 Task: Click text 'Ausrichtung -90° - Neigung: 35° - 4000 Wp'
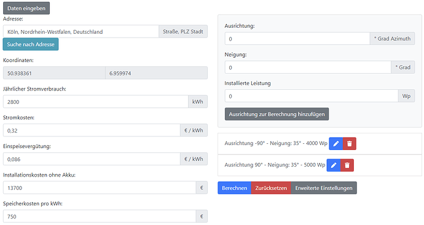276,143
